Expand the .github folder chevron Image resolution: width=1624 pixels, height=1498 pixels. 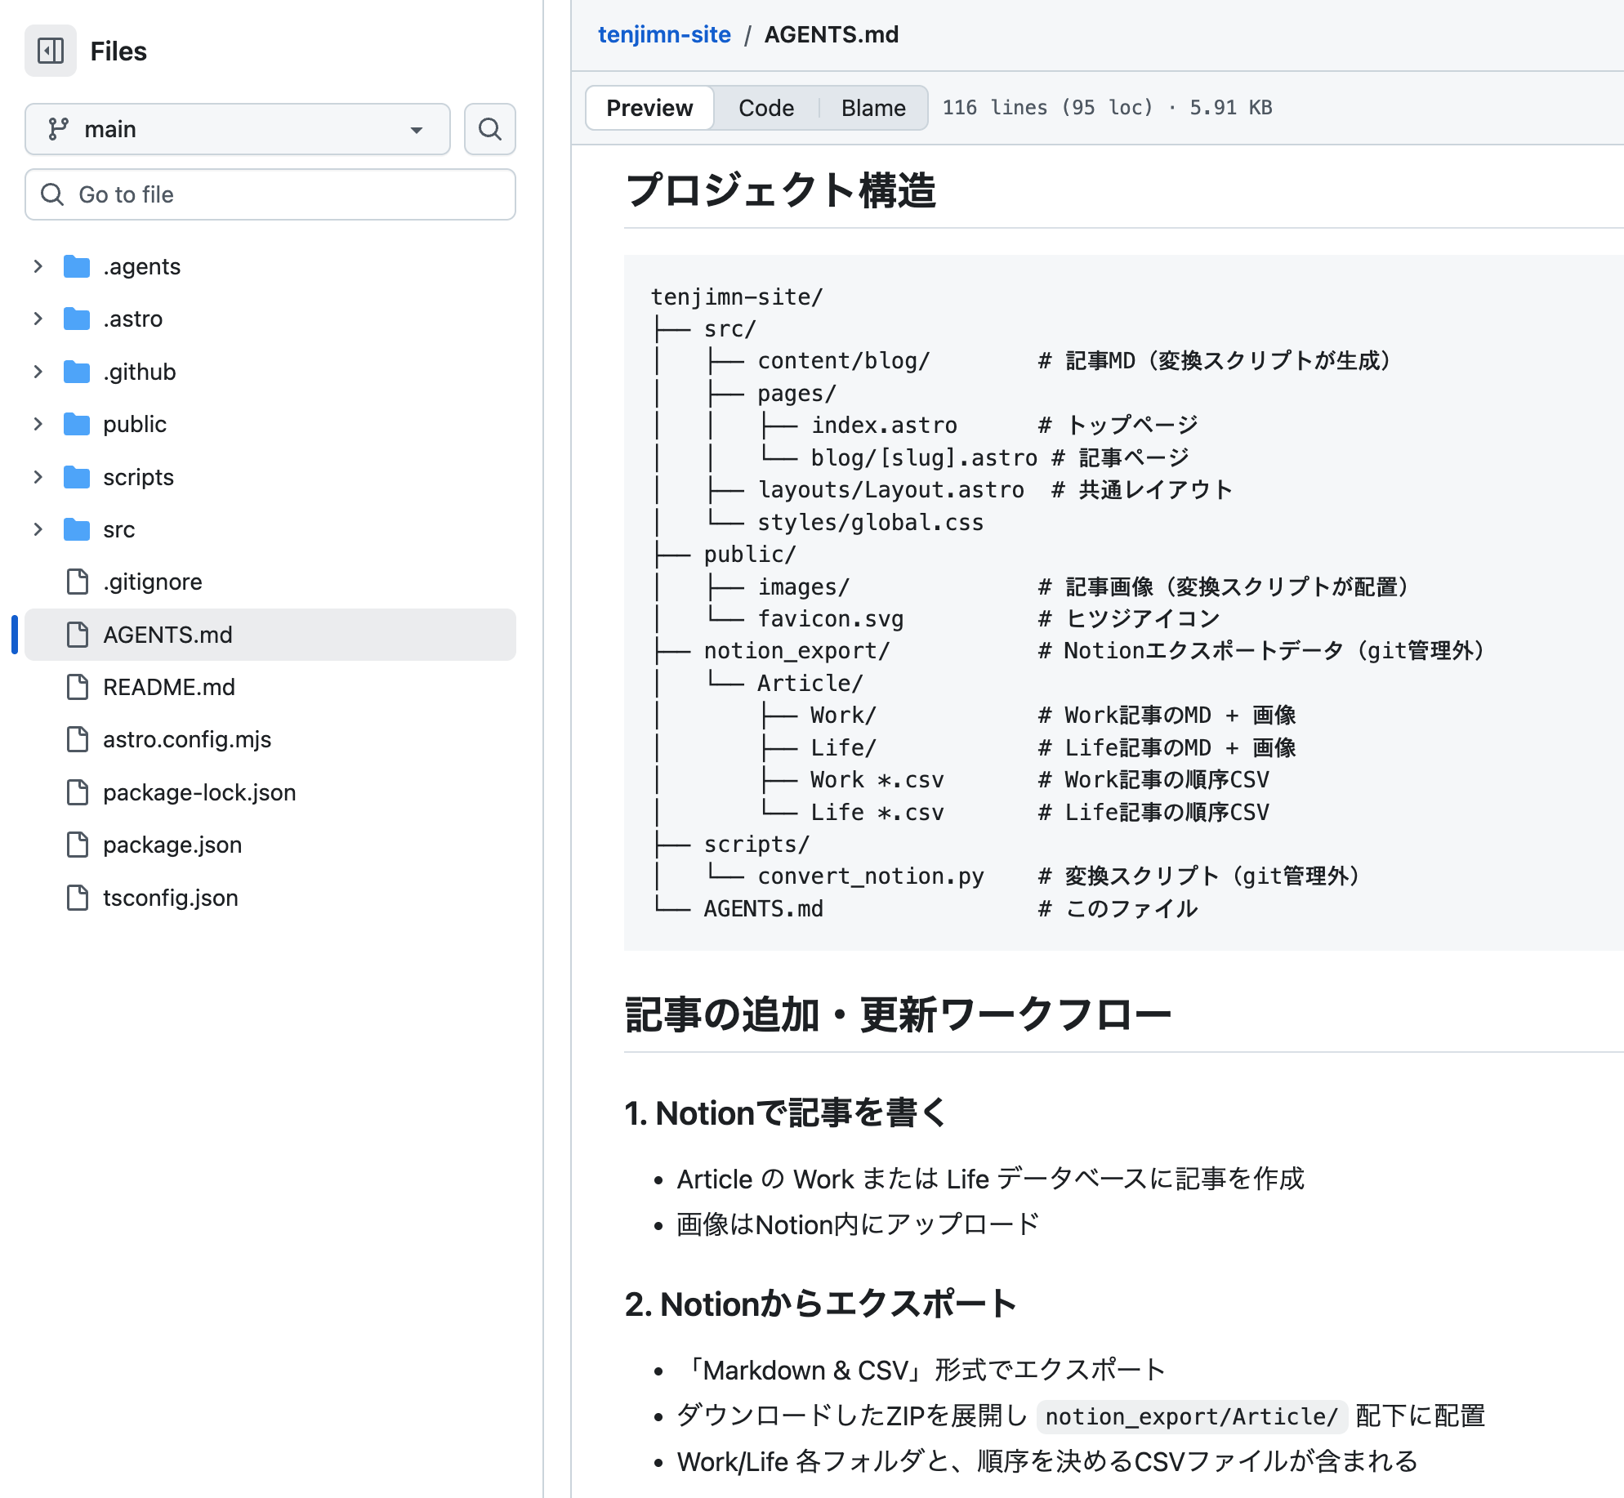pyautogui.click(x=38, y=372)
